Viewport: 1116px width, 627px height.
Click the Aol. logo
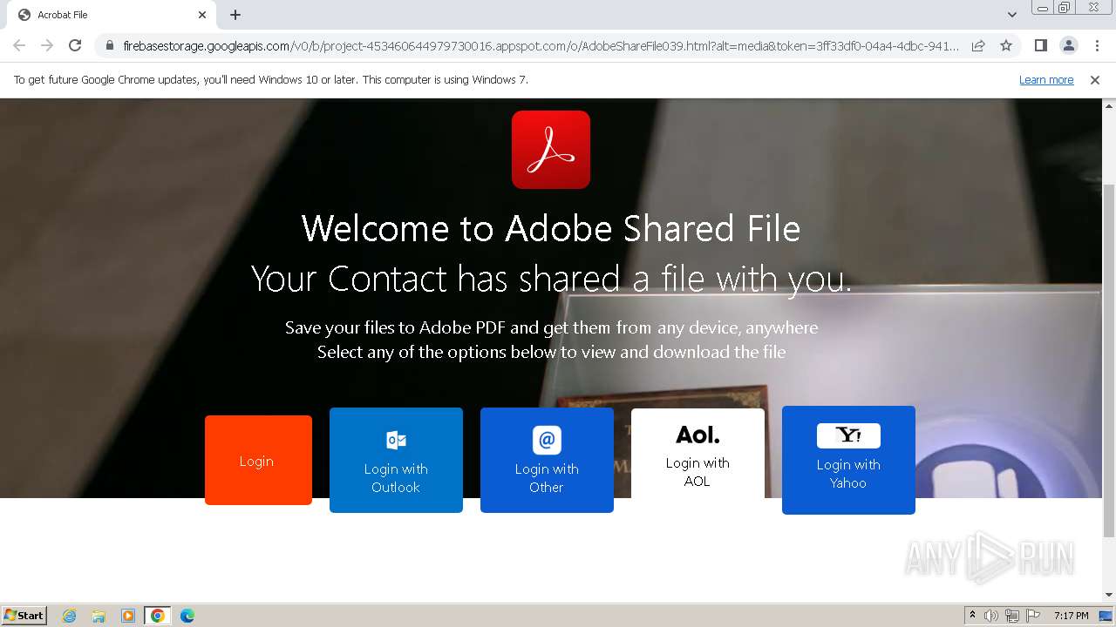click(697, 434)
